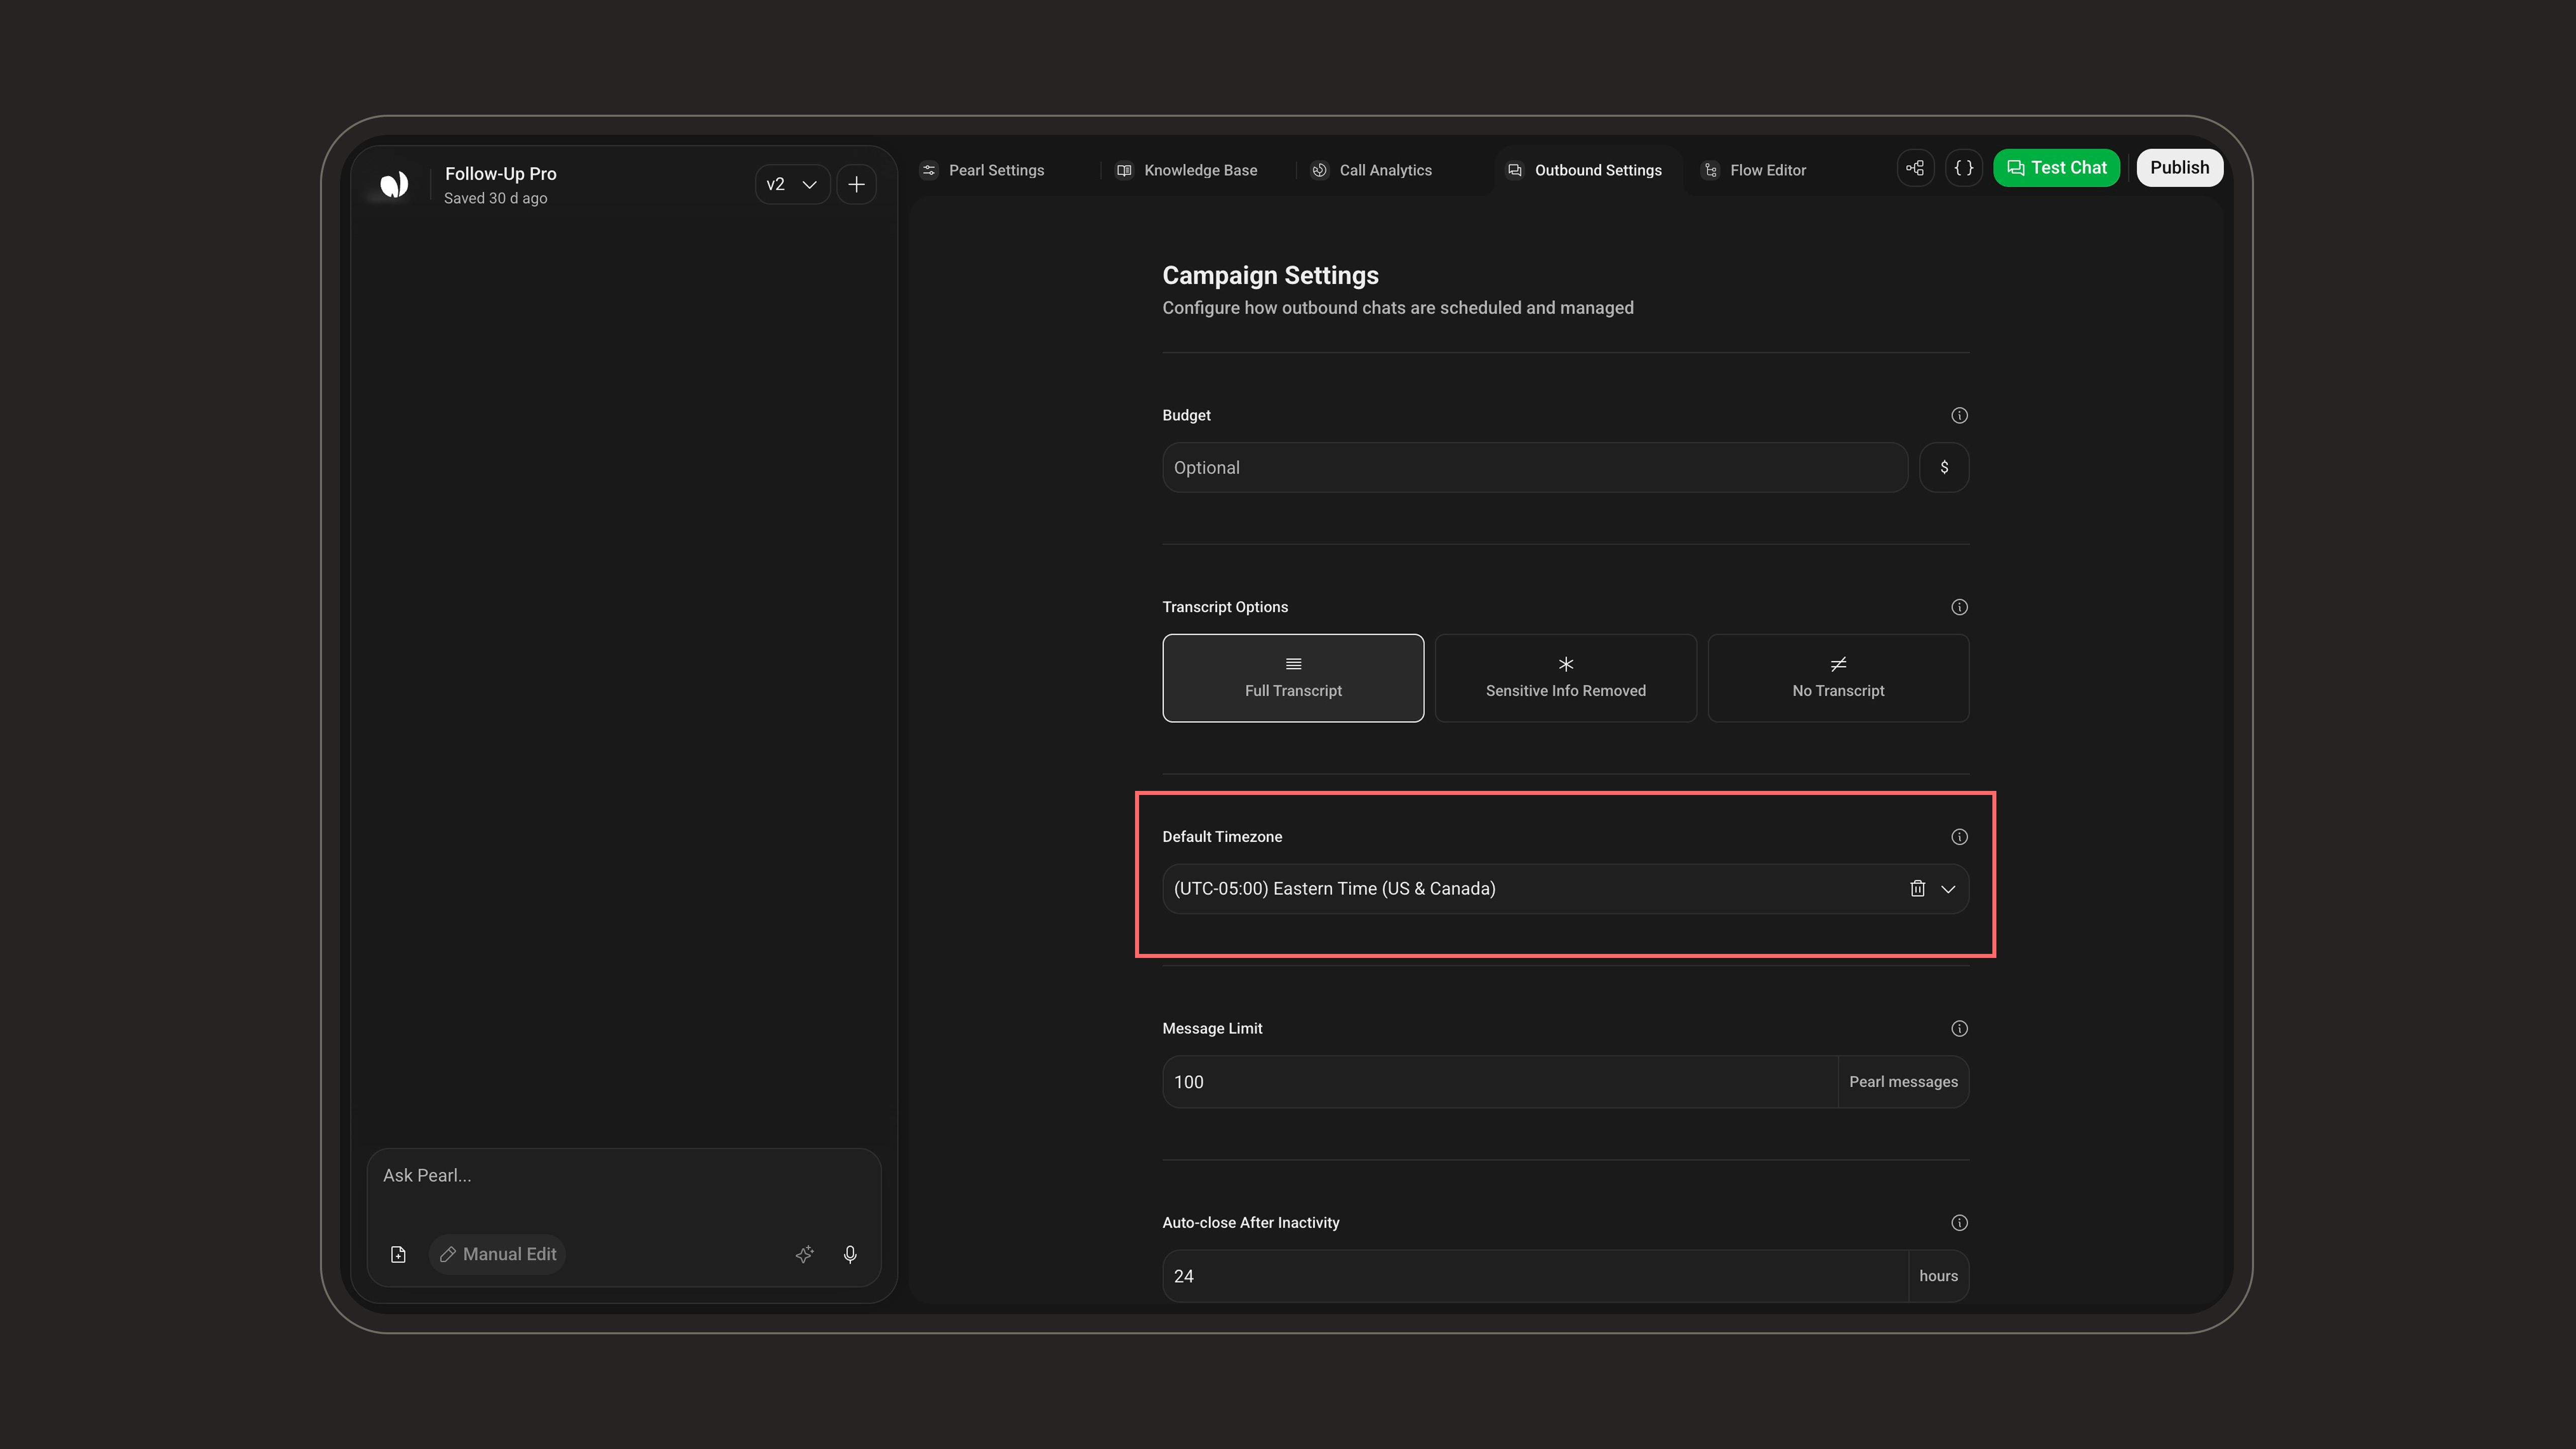The width and height of the screenshot is (2576, 1449).
Task: Open the Knowledge Base tab
Action: pyautogui.click(x=1187, y=170)
